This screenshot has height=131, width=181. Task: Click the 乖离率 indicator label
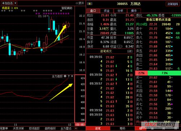[x=10, y=8]
